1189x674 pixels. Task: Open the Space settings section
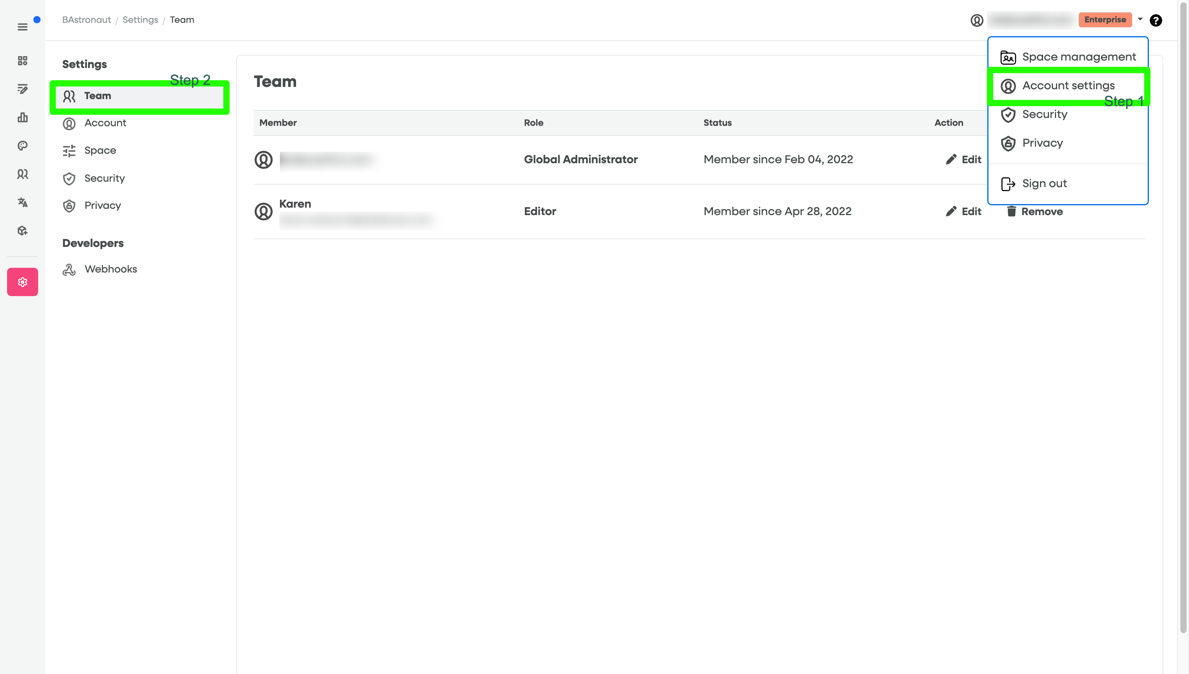coord(100,151)
